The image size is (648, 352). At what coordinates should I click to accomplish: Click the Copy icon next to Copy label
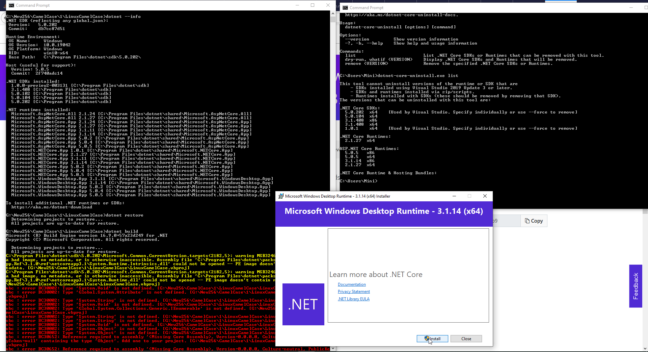coord(527,221)
